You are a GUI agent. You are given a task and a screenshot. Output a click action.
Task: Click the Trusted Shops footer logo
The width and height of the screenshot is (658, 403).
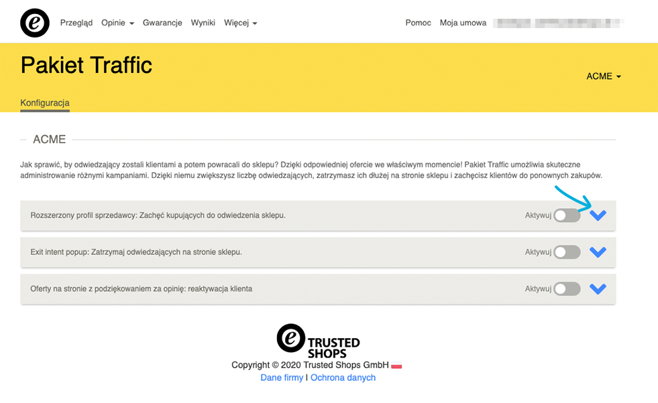(x=318, y=341)
